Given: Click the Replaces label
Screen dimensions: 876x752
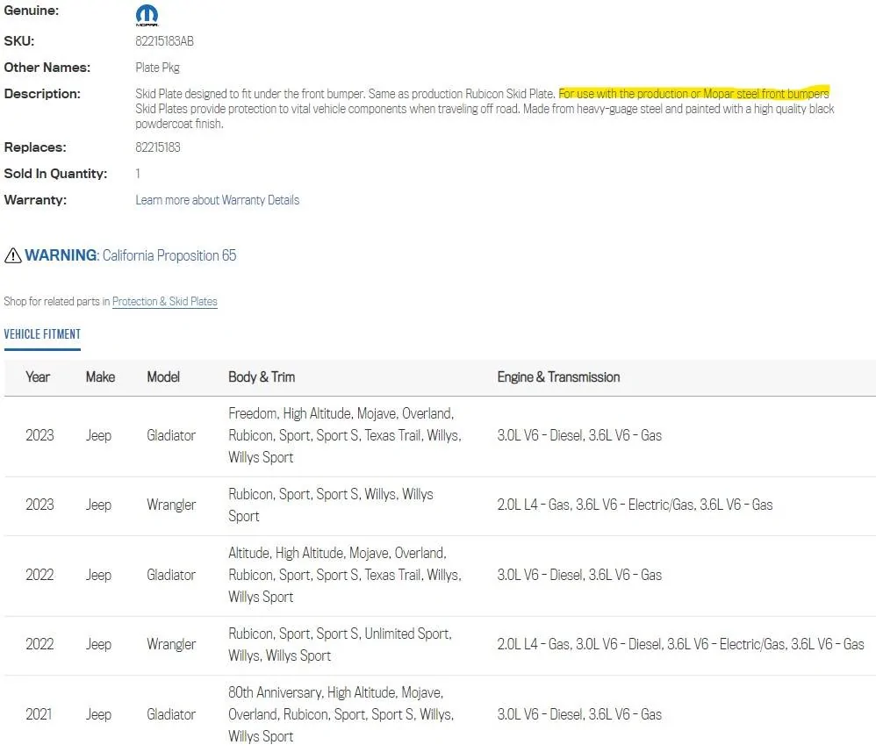Looking at the screenshot, I should coord(35,147).
